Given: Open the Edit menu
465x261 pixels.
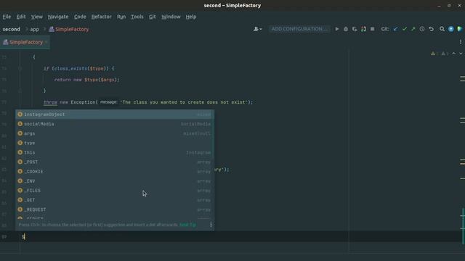Looking at the screenshot, I should pos(21,17).
